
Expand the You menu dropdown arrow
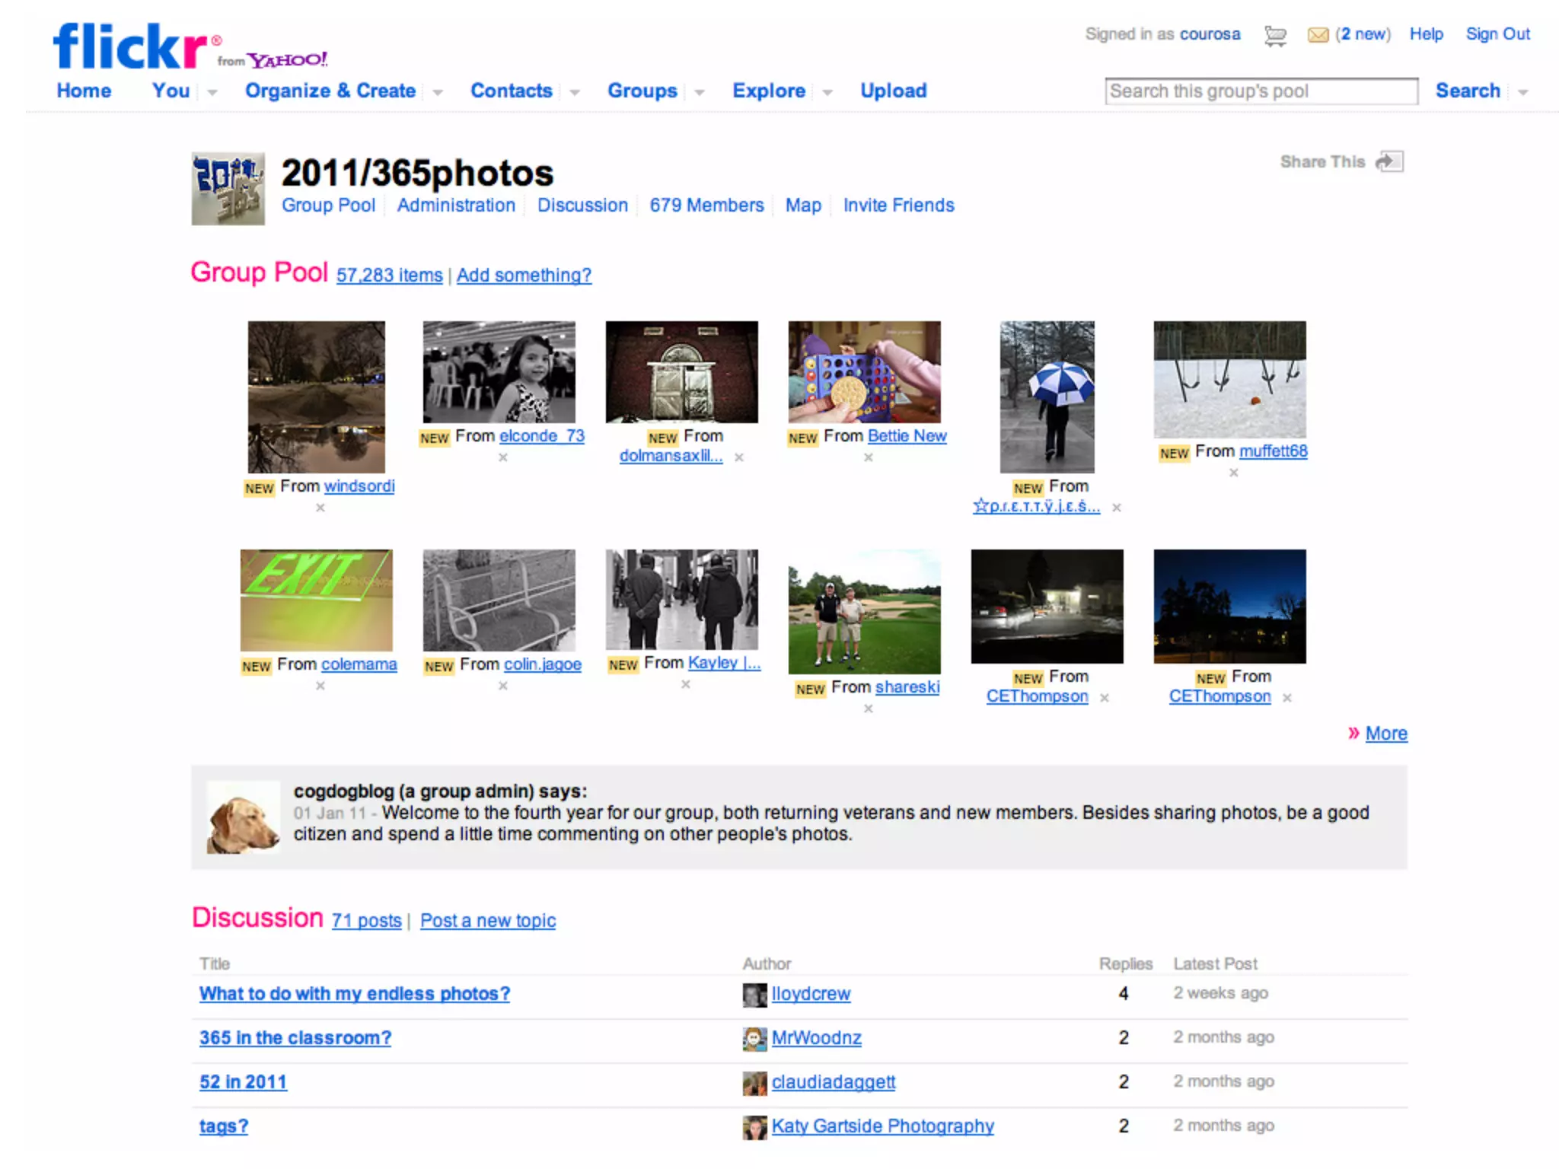(212, 92)
